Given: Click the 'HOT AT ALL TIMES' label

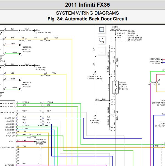Looking at the screenshot, I should pos(115,28).
